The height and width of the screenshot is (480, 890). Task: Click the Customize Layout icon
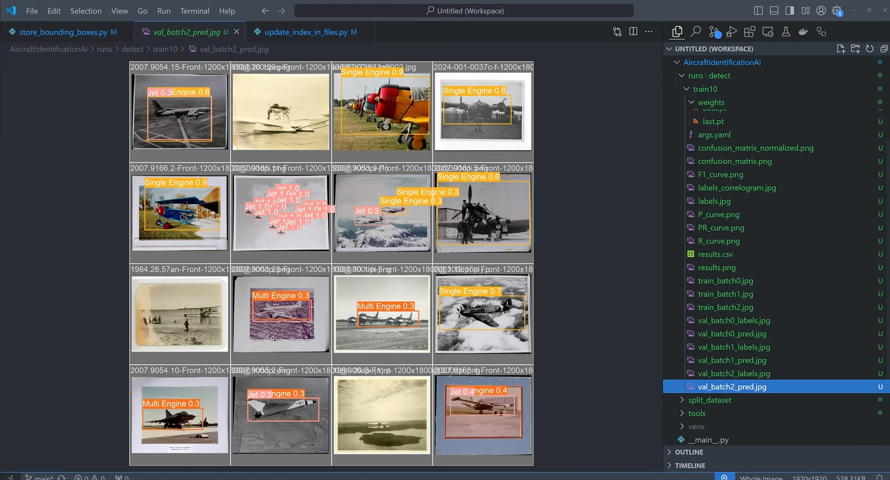(806, 10)
